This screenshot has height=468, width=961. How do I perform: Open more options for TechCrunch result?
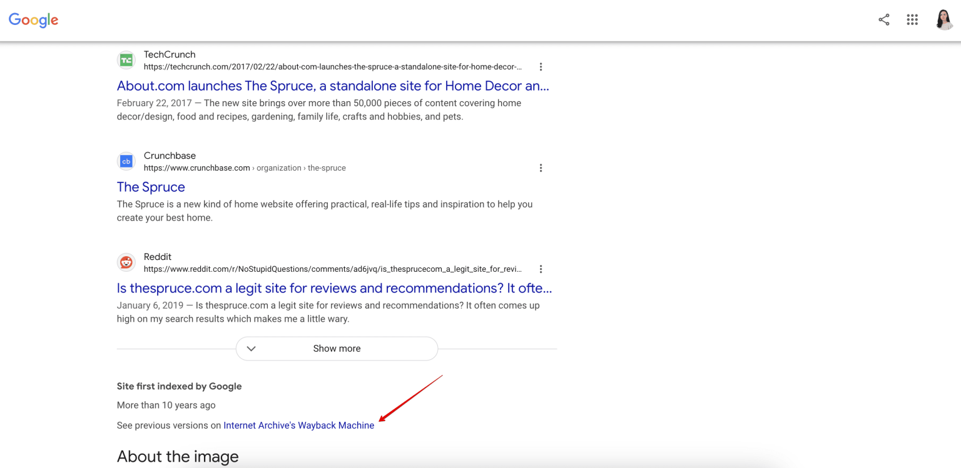coord(541,67)
